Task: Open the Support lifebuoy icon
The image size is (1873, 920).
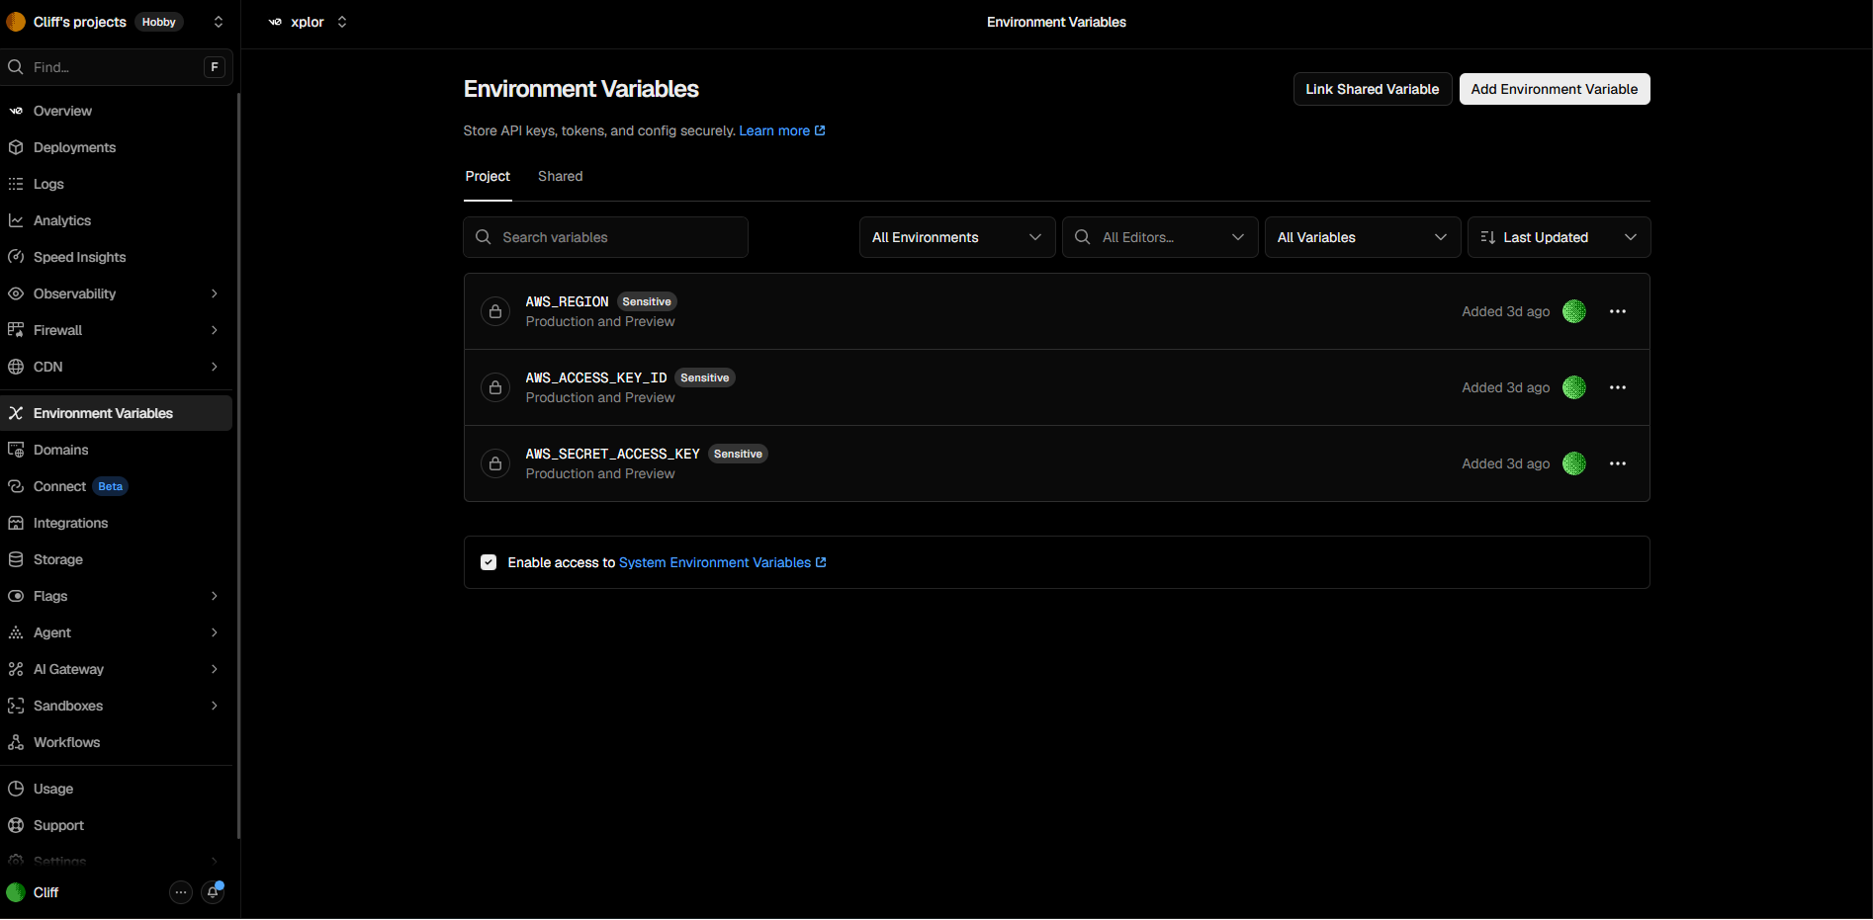Action: pos(16,825)
